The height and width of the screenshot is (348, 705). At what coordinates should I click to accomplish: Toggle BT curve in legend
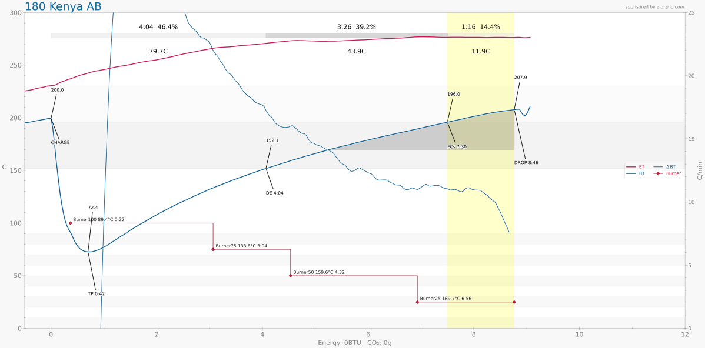click(635, 173)
